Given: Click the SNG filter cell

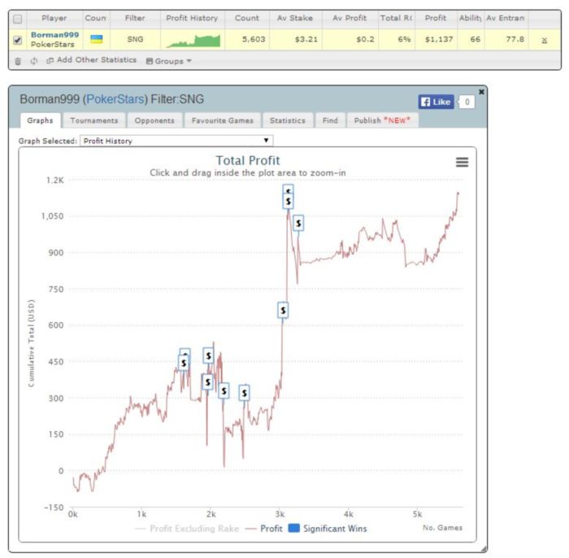Looking at the screenshot, I should 135,39.
